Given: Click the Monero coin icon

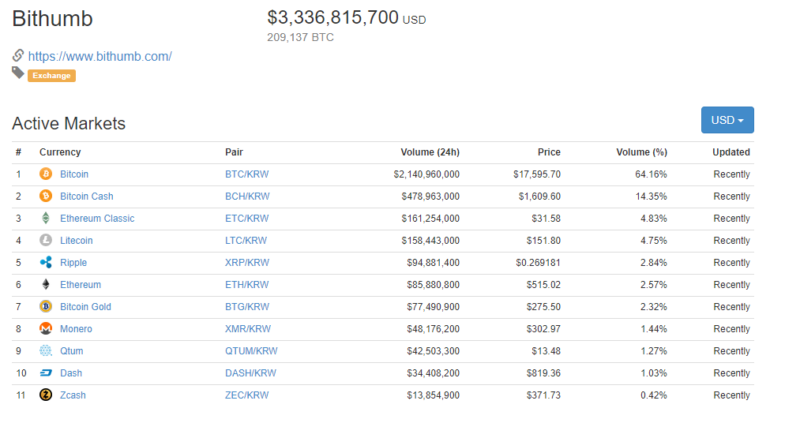Looking at the screenshot, I should click(x=46, y=329).
